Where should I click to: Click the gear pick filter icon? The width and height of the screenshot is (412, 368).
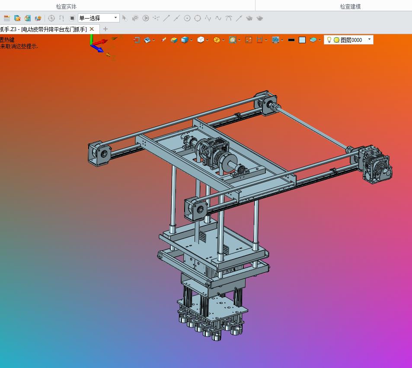pyautogui.click(x=135, y=18)
